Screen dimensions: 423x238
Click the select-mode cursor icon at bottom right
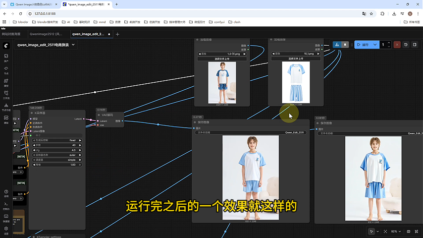pyautogui.click(x=371, y=232)
